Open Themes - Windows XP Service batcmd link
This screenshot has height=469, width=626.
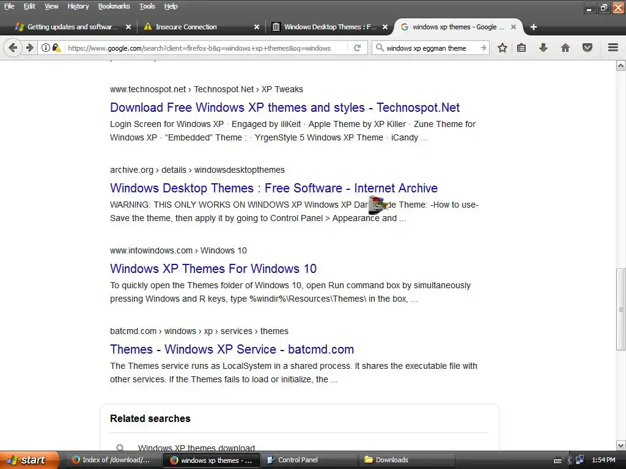tap(232, 349)
